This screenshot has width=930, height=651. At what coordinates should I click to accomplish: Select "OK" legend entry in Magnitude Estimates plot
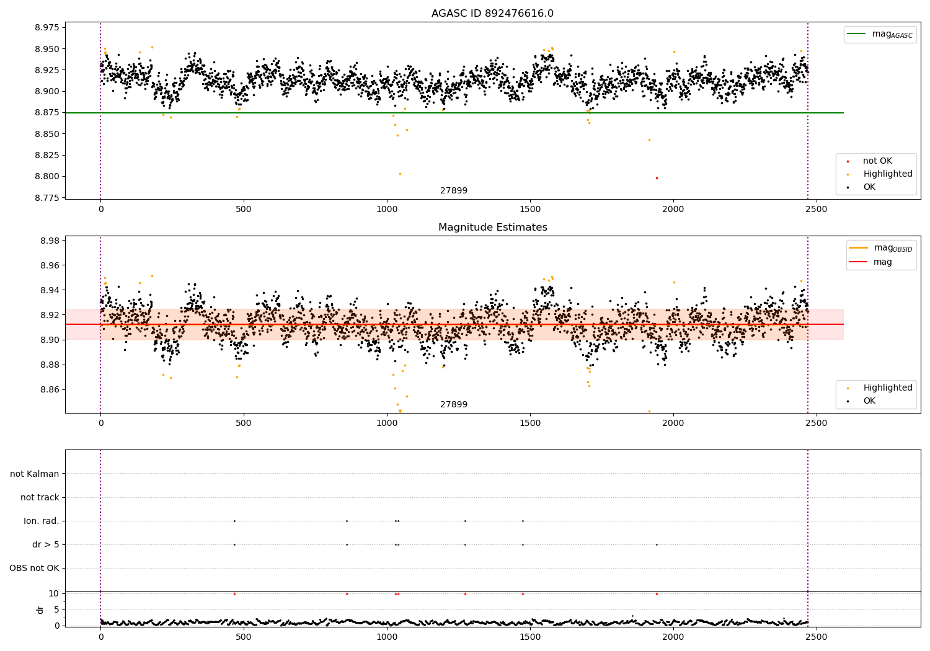(869, 401)
